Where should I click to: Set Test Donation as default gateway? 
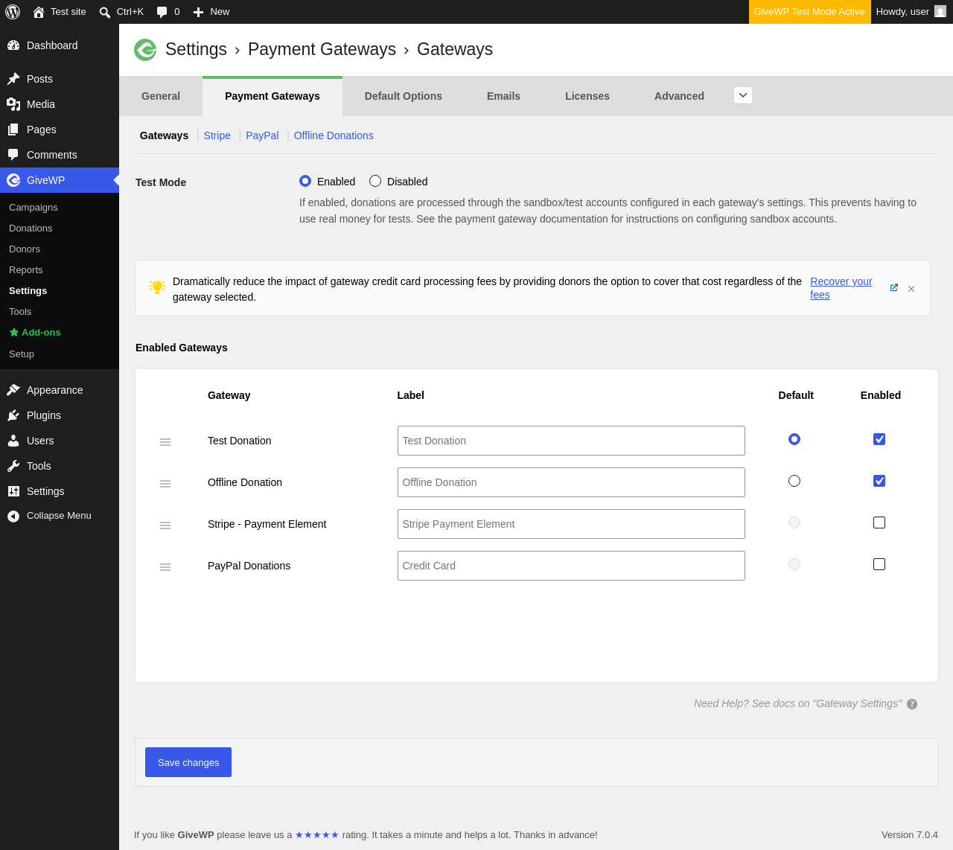click(794, 439)
